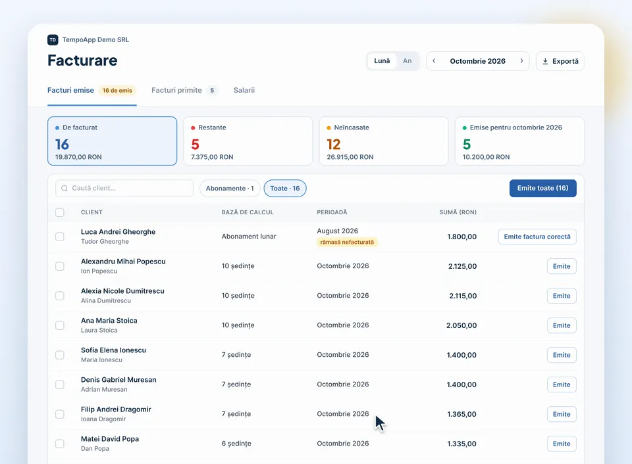Click the rămasă nefacturată label
Image resolution: width=632 pixels, height=464 pixels.
pos(347,243)
